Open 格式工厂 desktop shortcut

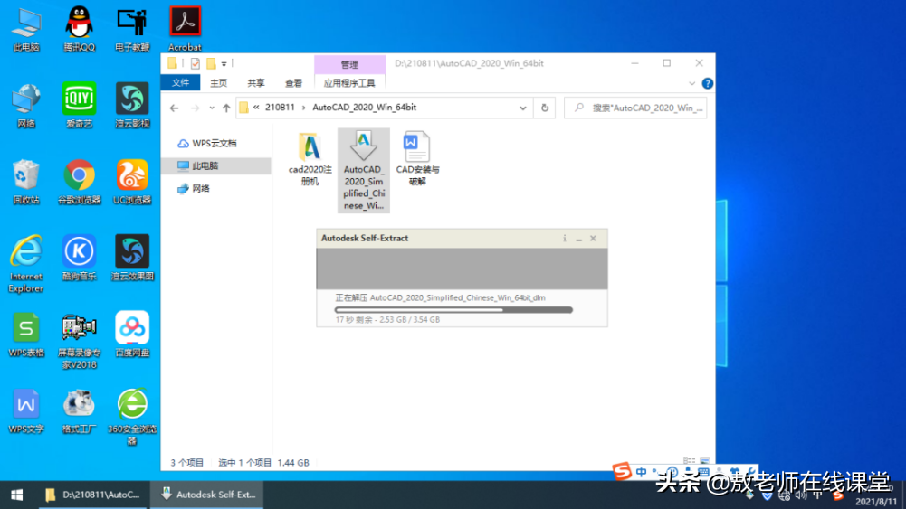click(x=79, y=411)
